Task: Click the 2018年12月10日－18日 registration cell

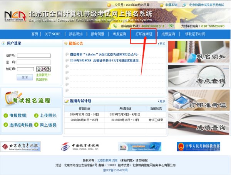Action: coord(84,114)
